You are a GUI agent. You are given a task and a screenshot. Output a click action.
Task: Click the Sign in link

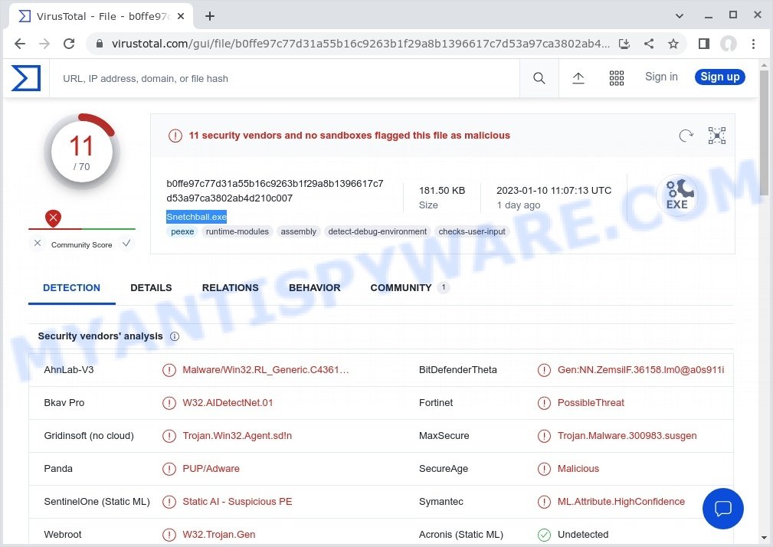(661, 77)
